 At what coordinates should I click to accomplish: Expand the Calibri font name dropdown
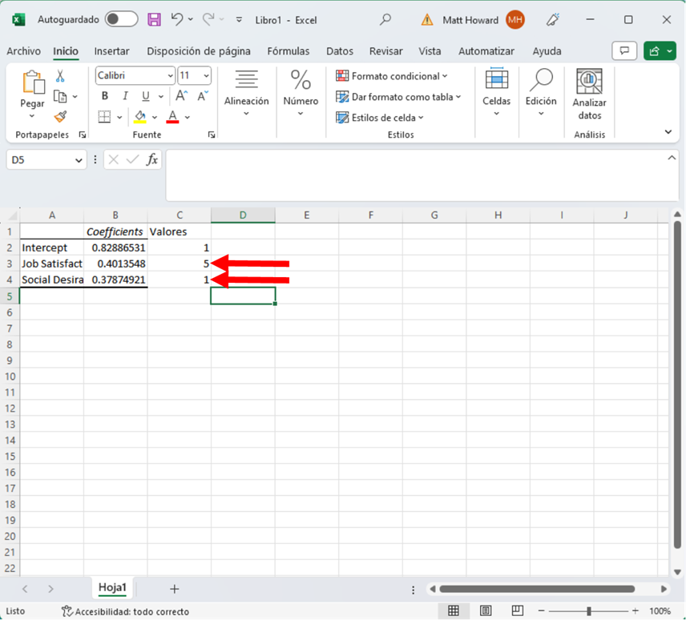(170, 76)
